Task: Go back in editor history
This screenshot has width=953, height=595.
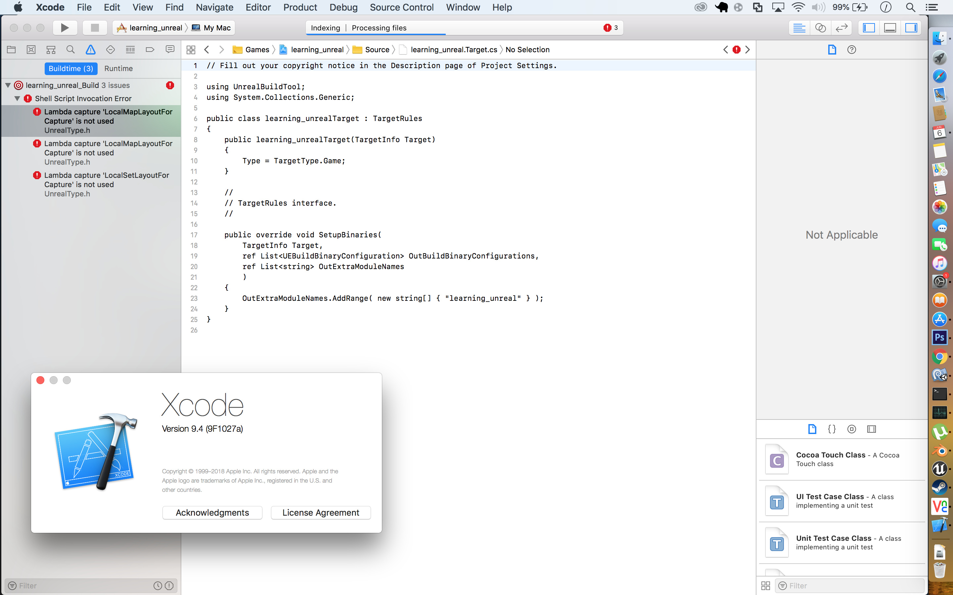Action: [207, 50]
